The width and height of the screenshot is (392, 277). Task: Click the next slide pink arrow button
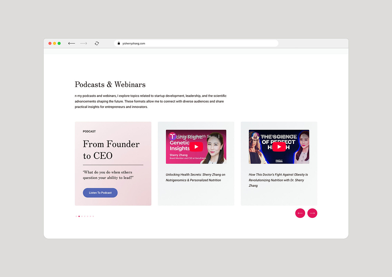click(312, 213)
